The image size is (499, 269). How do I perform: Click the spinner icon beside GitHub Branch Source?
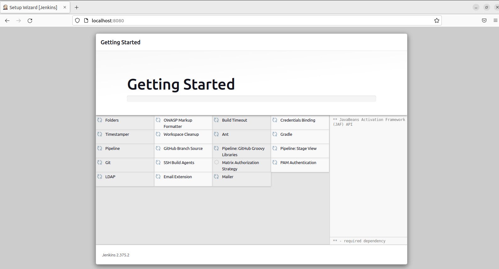[x=158, y=148]
